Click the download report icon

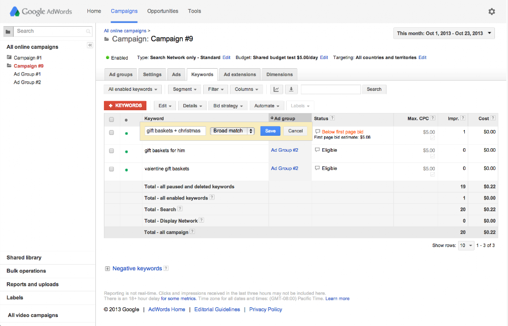291,89
